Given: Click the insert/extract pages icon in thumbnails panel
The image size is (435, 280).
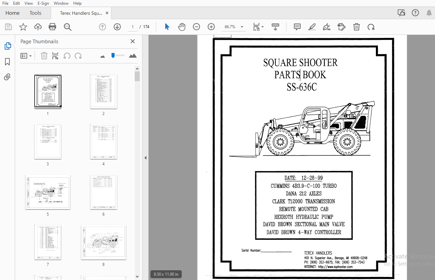Looking at the screenshot, I should [x=55, y=56].
